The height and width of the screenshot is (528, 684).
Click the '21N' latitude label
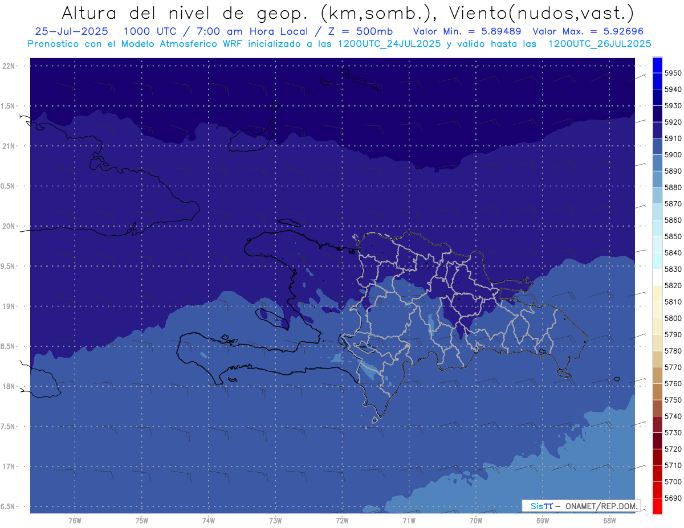pos(9,146)
